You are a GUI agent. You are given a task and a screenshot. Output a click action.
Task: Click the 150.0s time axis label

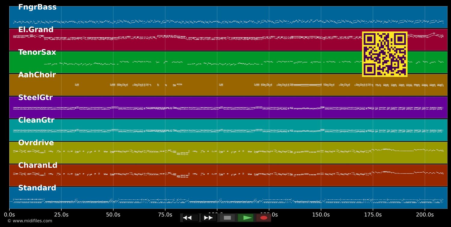coord(321,215)
